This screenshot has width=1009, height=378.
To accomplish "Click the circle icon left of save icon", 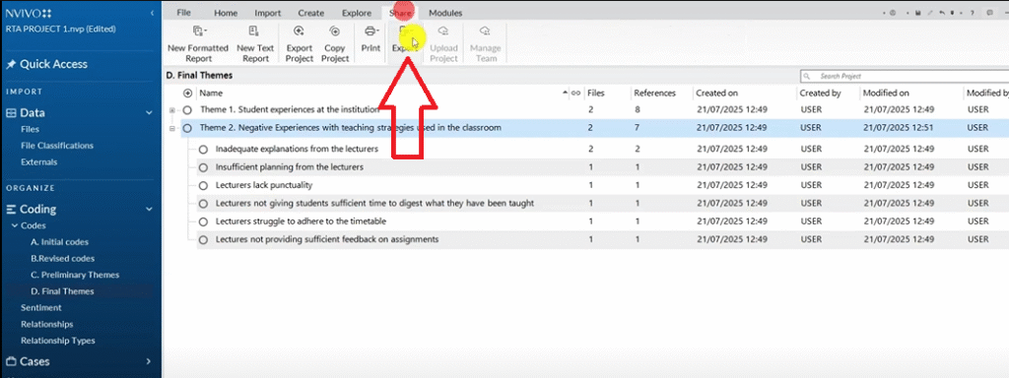I will point(893,13).
